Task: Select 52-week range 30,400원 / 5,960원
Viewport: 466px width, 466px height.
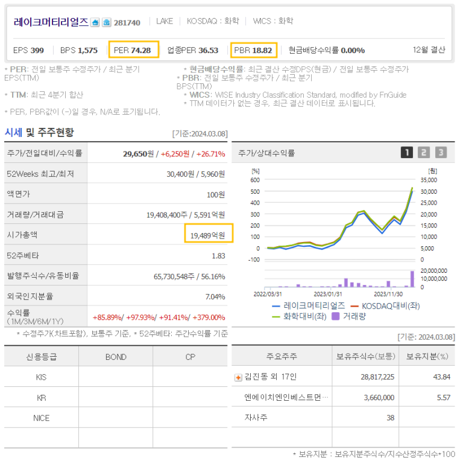Action: pyautogui.click(x=195, y=174)
